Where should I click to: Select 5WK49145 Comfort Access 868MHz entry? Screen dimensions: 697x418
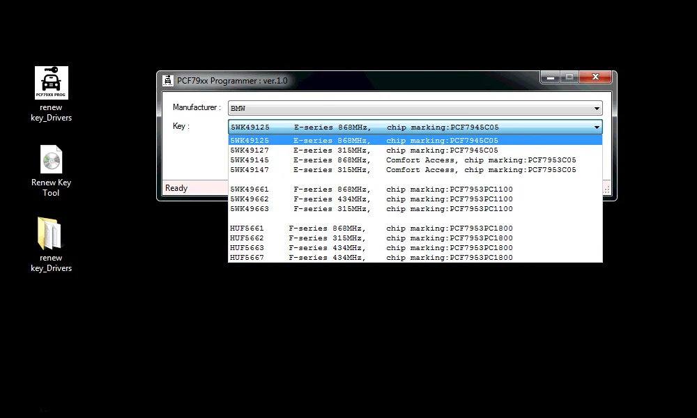[415, 160]
